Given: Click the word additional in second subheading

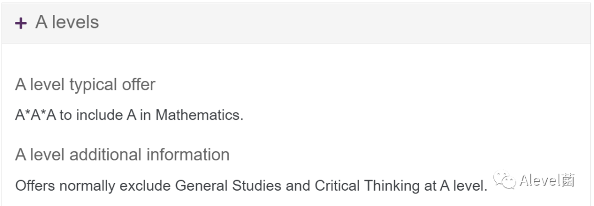Looking at the screenshot, I should click(x=106, y=154).
